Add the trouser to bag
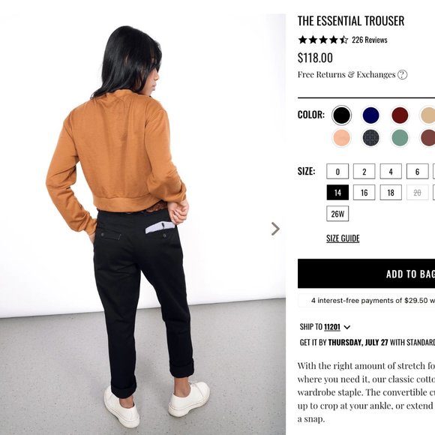This screenshot has width=435, height=435. click(366, 274)
